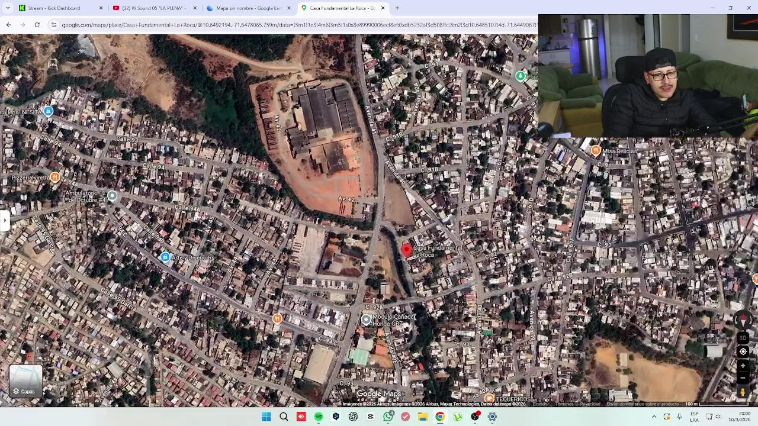Show your location on the map

point(743,351)
